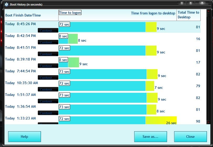Click Contest button in the 8:39:18 PM row

pos(48,66)
